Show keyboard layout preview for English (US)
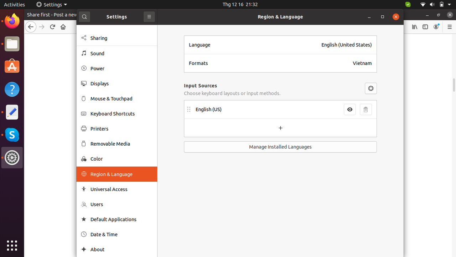The width and height of the screenshot is (456, 257). (x=350, y=110)
